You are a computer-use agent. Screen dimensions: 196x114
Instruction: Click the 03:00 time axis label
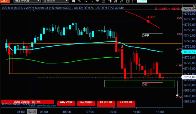click(x=44, y=112)
